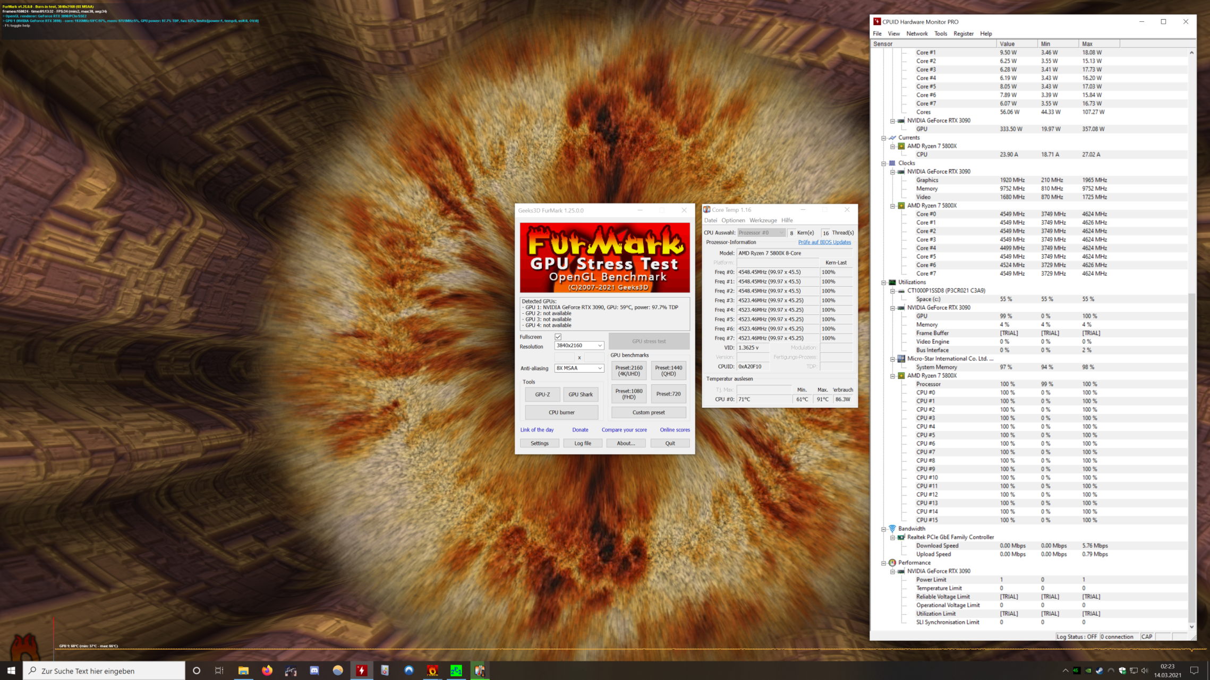1210x680 pixels.
Task: Open the jar-shaped app on taskbar
Action: (x=385, y=670)
